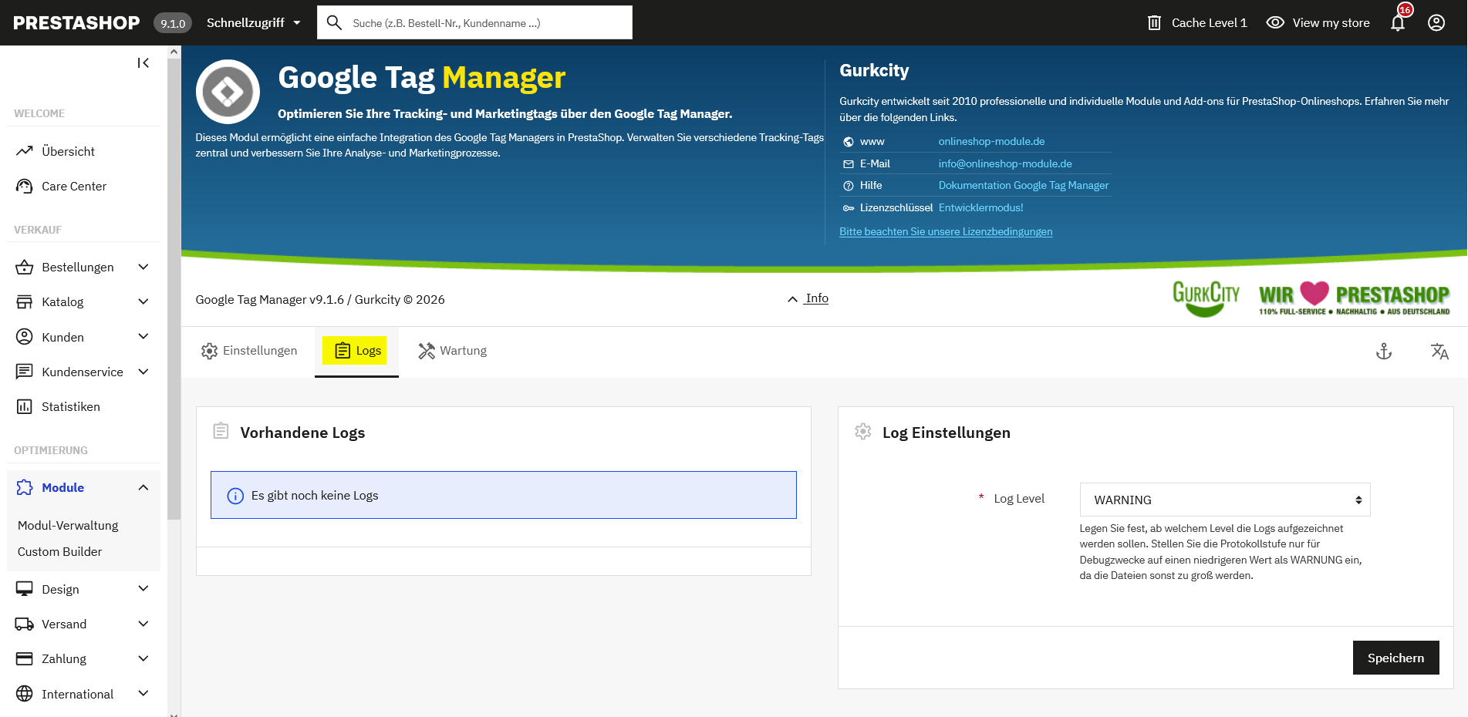Click 'Google Tag Manager v9.1.6 / Gurkcity' text
Screen dimensions: 1468x717
point(320,299)
